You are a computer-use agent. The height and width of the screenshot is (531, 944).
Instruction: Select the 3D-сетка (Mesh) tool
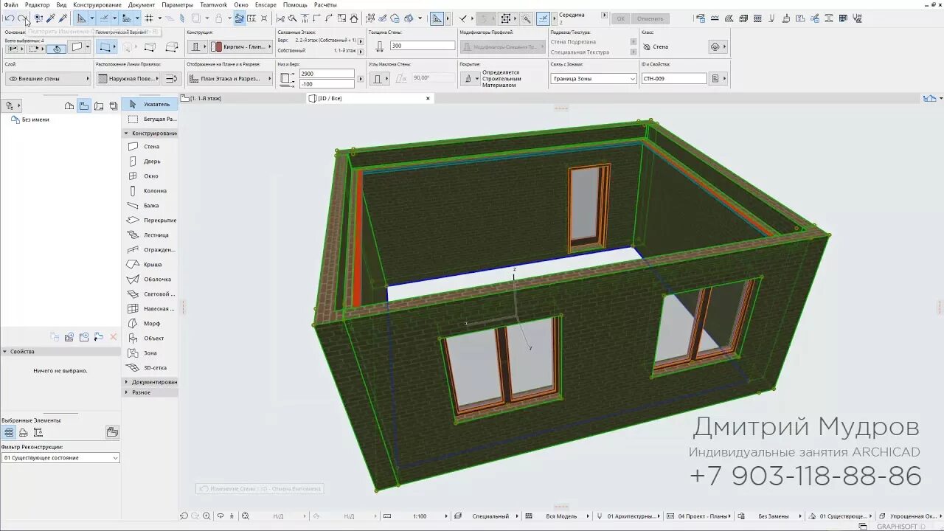pos(150,367)
